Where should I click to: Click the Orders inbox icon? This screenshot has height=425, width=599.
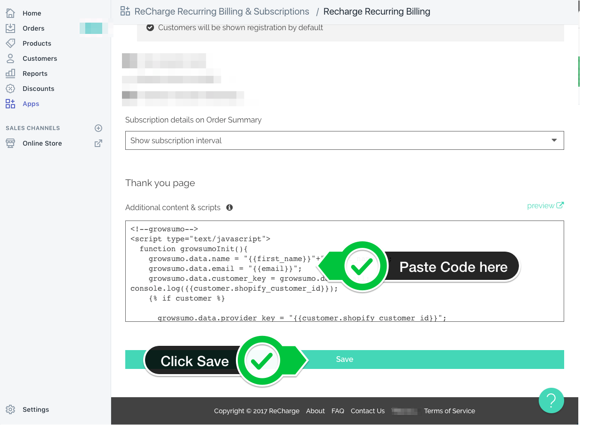coord(10,28)
